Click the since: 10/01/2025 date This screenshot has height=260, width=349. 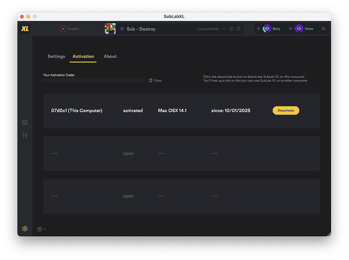[231, 111]
